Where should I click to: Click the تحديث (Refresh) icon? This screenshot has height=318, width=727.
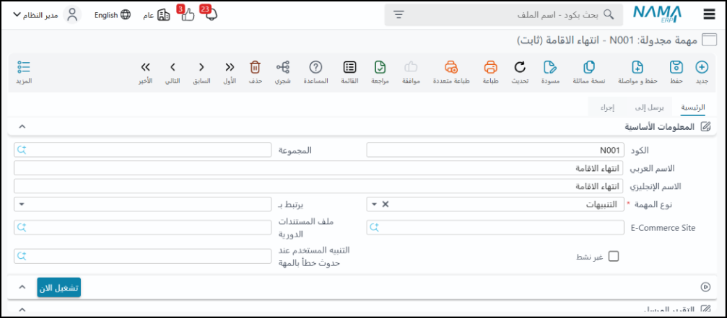(520, 68)
